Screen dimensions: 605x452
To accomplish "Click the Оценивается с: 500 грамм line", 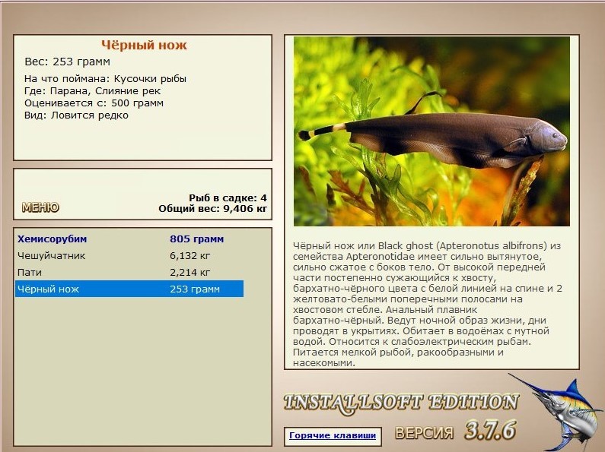I will pyautogui.click(x=94, y=103).
